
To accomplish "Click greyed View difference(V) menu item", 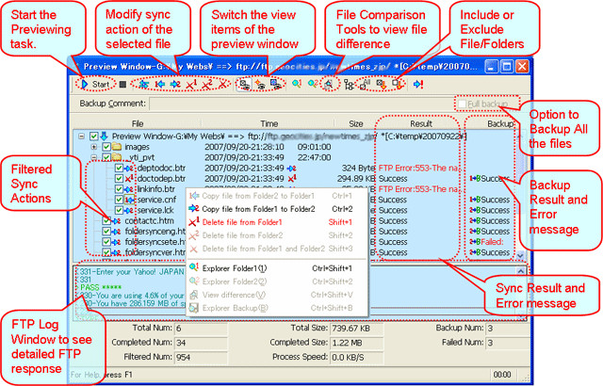I will point(276,295).
